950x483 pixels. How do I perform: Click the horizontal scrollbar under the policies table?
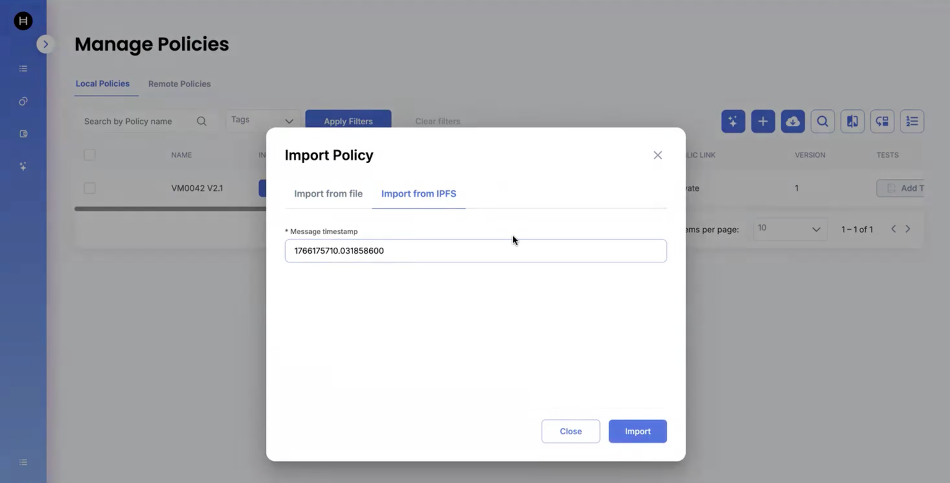click(170, 209)
